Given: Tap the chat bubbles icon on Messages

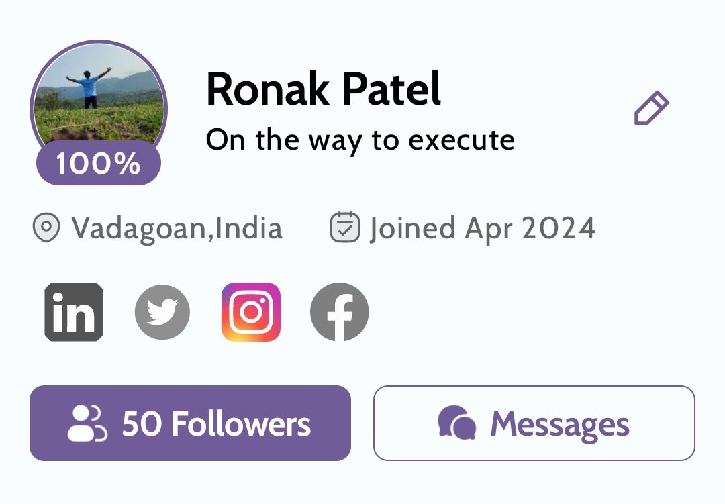Looking at the screenshot, I should (x=456, y=424).
